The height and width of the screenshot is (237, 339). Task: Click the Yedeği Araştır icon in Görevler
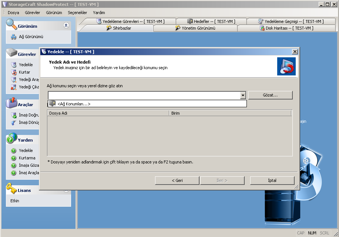14,80
